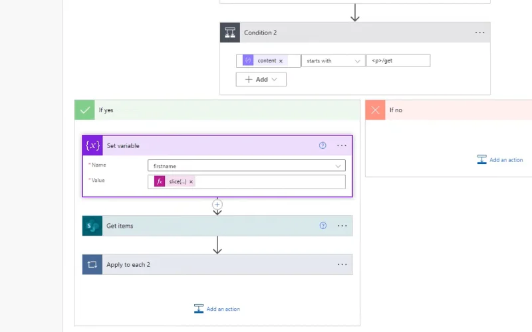
Task: Select the If yes branch header text
Action: (x=106, y=110)
